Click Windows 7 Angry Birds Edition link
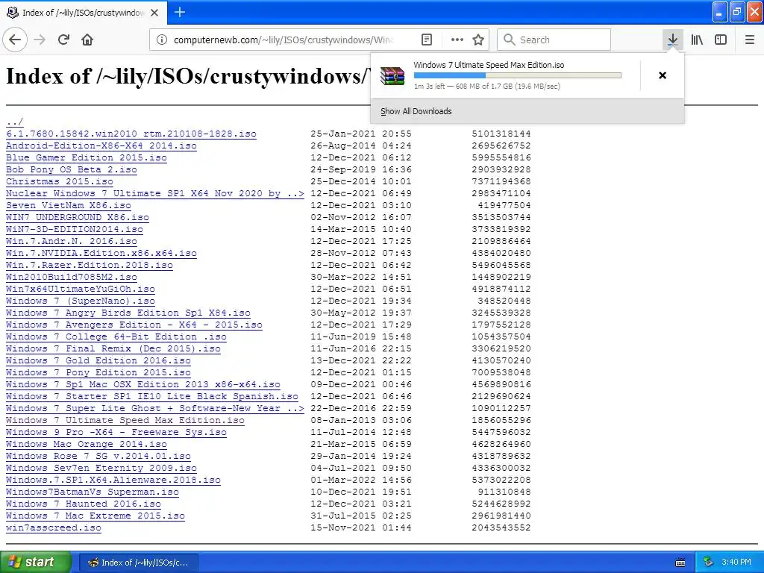 (128, 313)
